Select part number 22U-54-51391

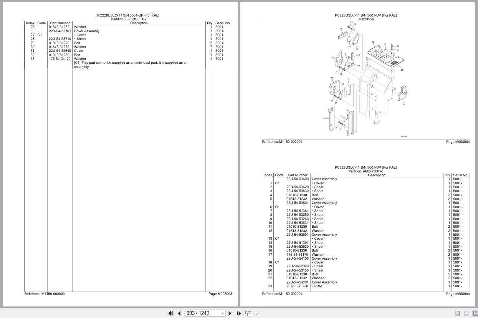coord(297,243)
